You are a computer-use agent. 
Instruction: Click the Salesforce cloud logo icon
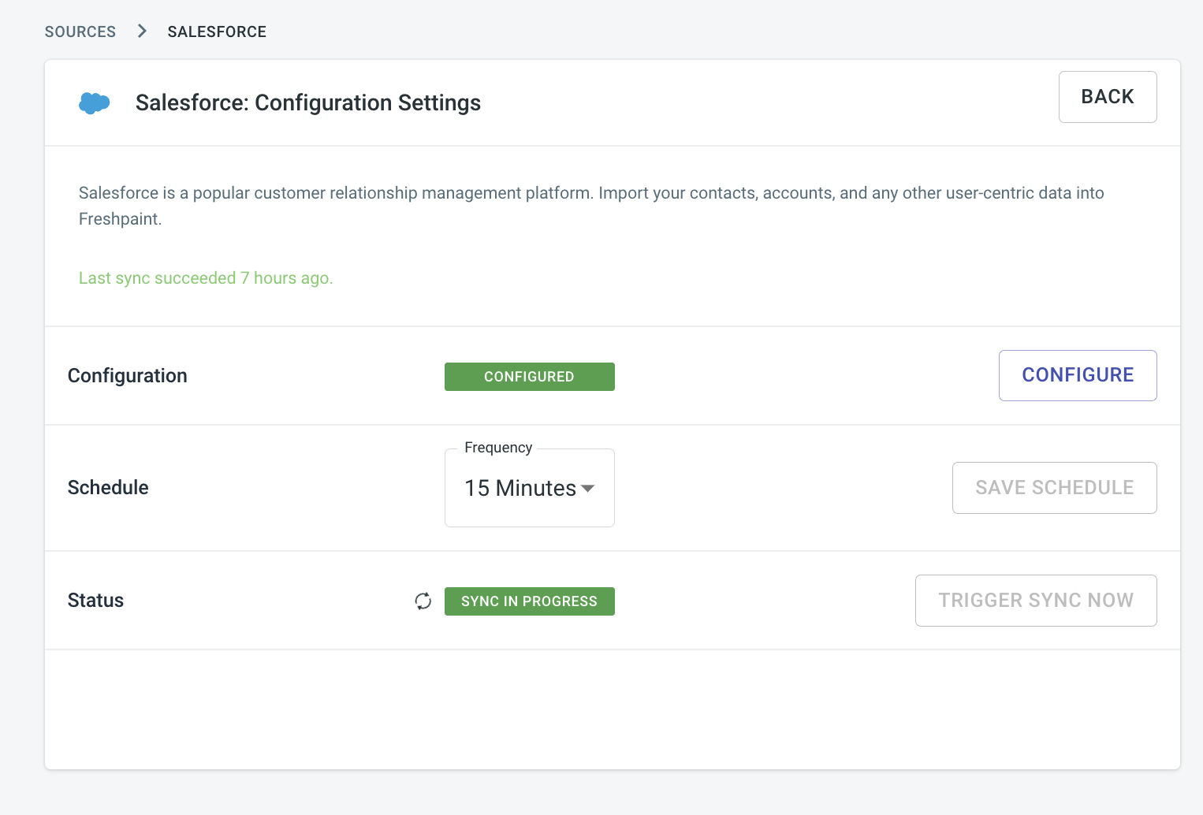click(94, 103)
